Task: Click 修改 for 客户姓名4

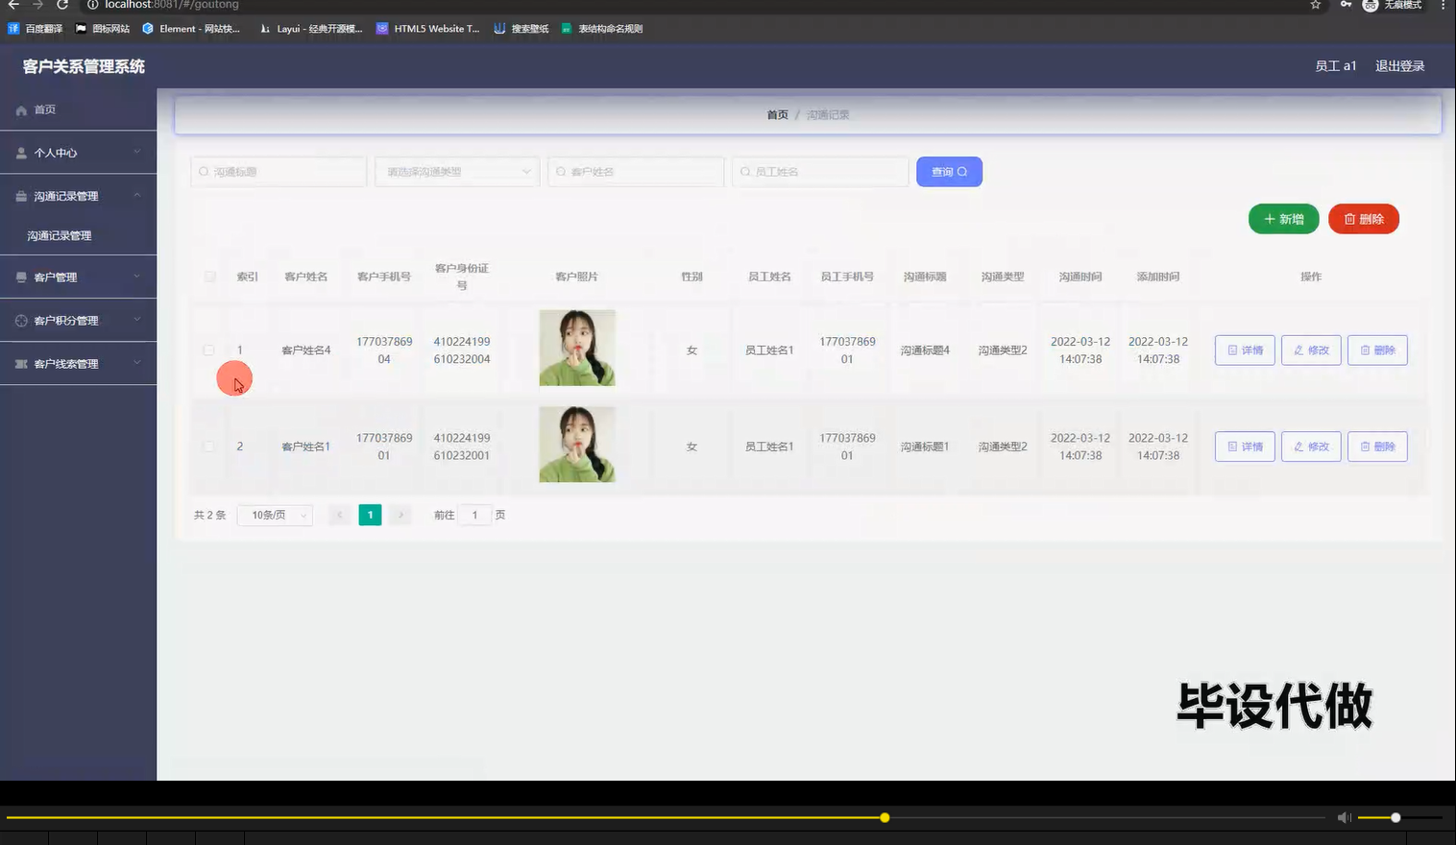Action: 1311,350
